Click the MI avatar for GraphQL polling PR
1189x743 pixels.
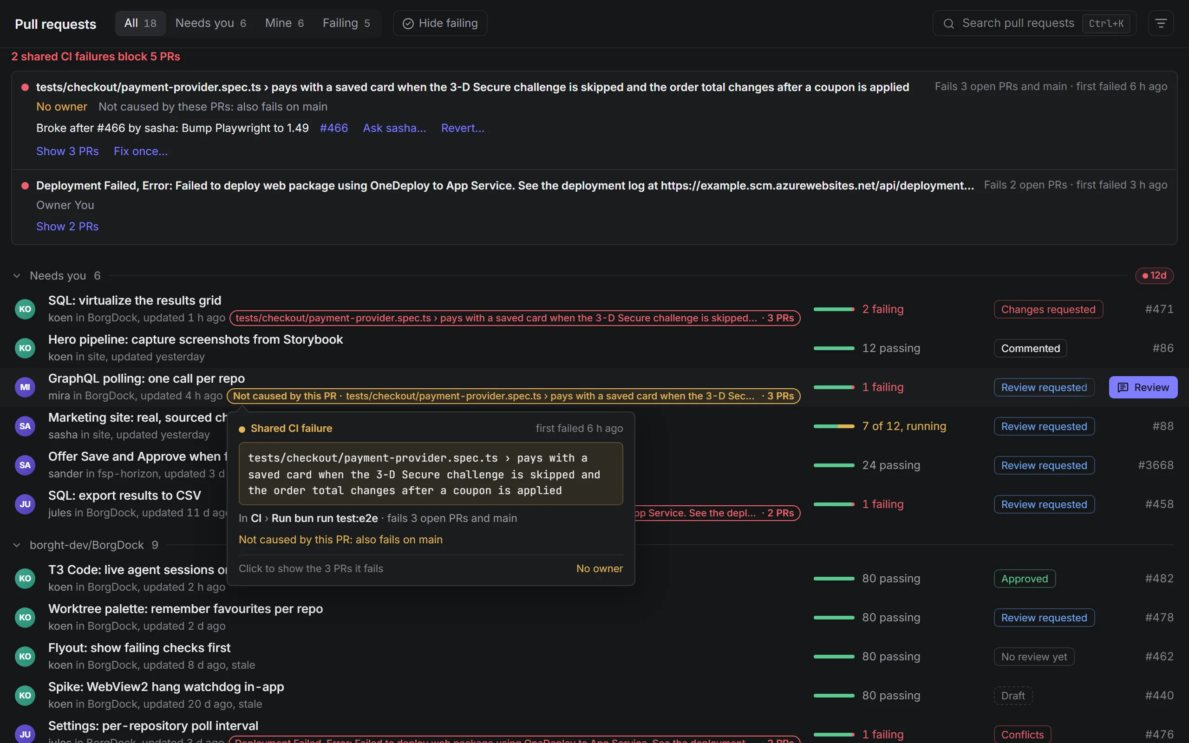(x=25, y=387)
